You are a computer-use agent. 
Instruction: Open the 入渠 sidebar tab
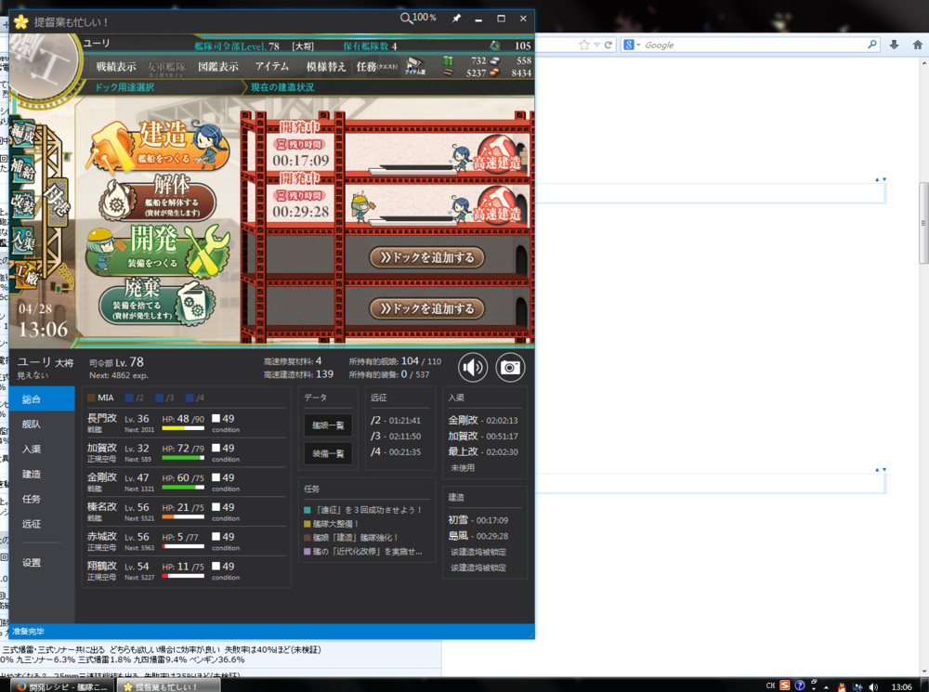click(42, 449)
